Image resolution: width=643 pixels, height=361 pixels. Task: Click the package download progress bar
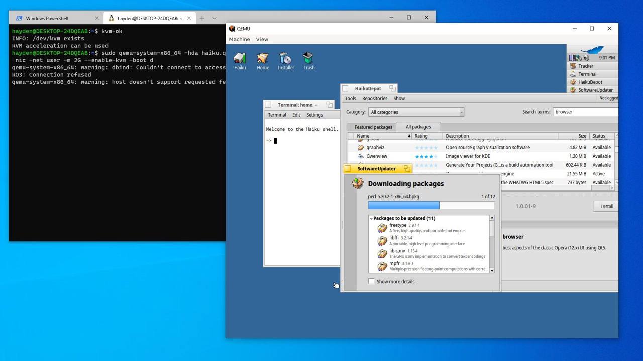coord(431,205)
